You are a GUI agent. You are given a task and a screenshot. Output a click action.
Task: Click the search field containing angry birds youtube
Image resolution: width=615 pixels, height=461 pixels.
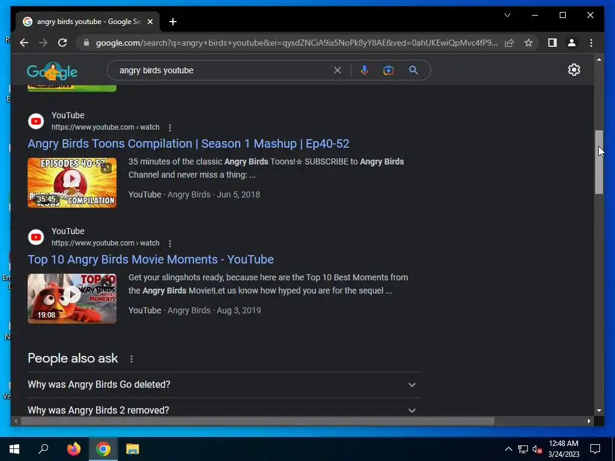(223, 70)
